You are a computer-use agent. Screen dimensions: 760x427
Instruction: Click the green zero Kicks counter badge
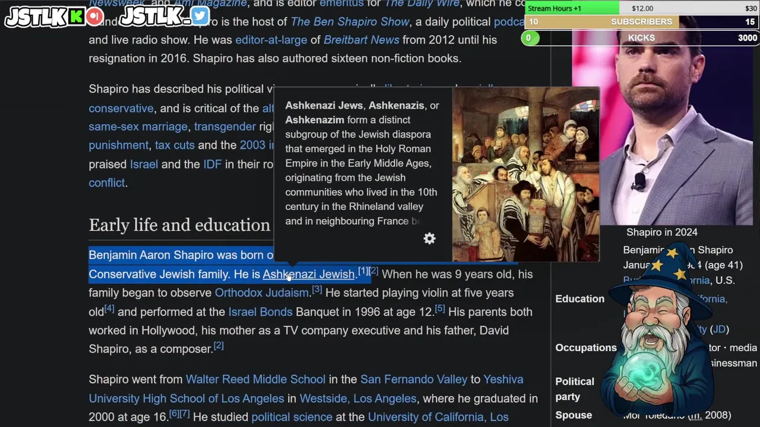click(x=529, y=38)
